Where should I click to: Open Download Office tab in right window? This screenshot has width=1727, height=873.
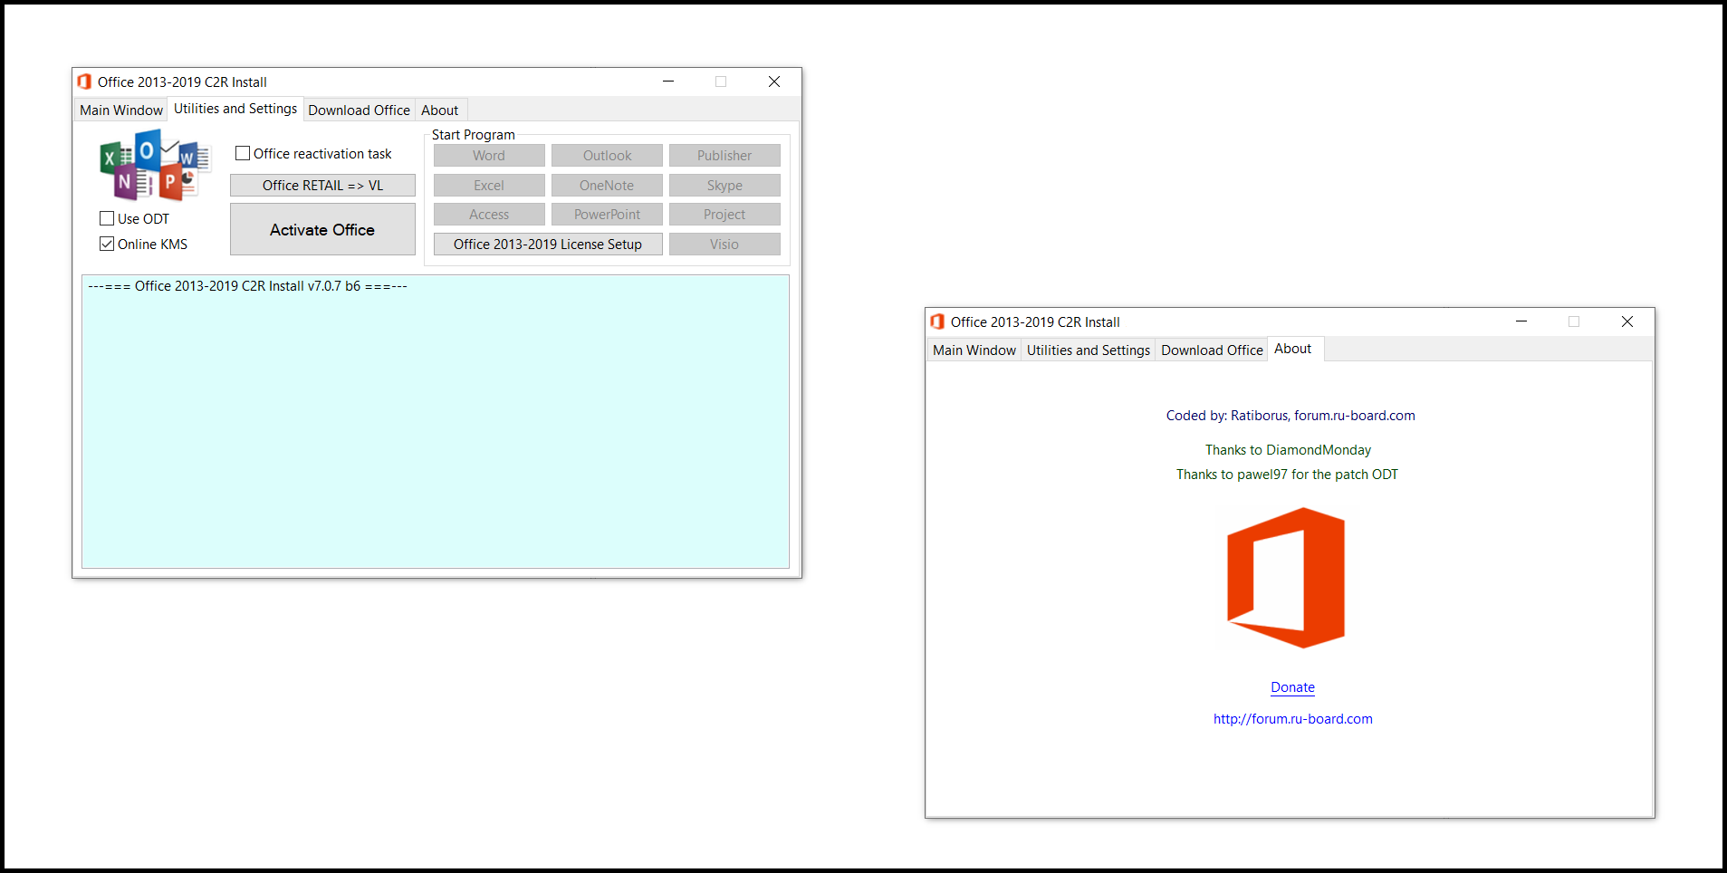(1212, 350)
